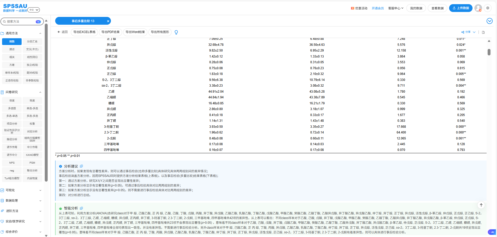Click the 上传数据 upload button

tap(461, 8)
